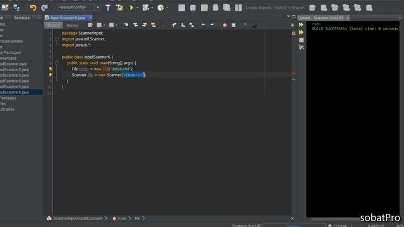Close the Output Scanner run tab
The height and width of the screenshot is (227, 404).
click(348, 18)
